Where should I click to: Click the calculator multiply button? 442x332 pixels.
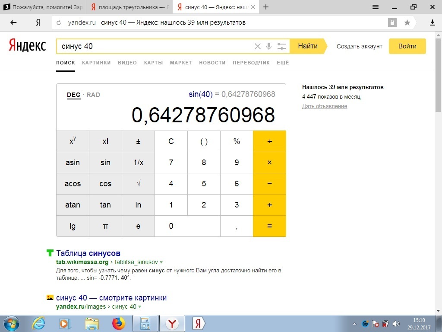tap(269, 163)
